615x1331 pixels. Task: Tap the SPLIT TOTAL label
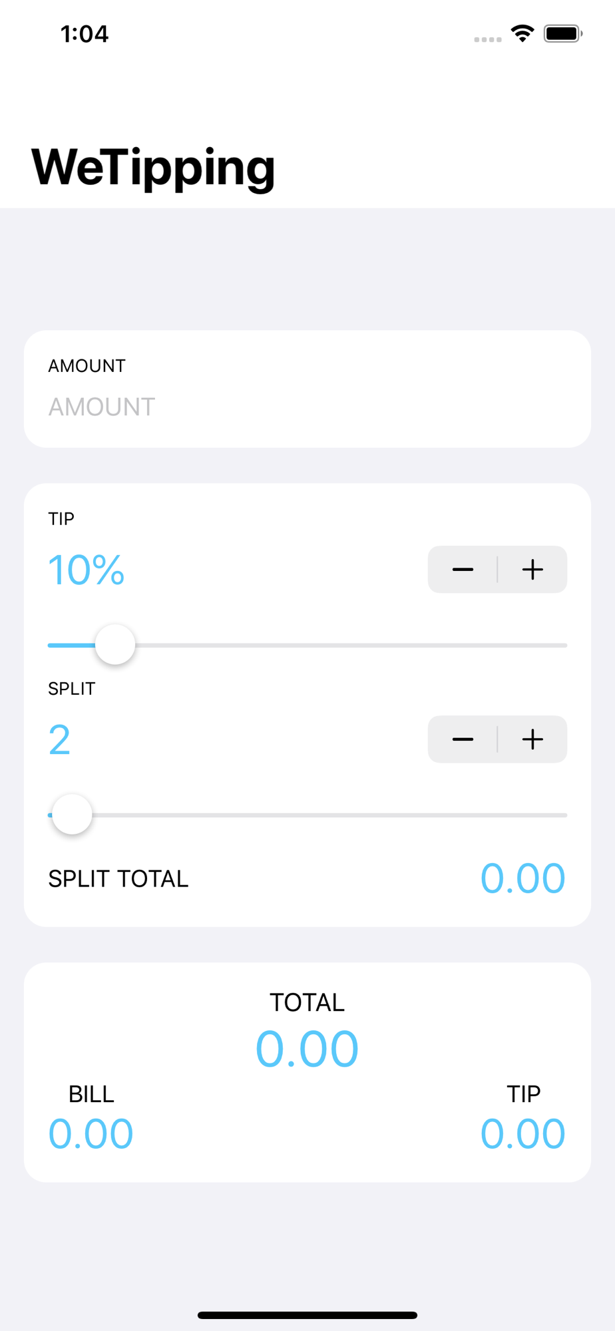(x=118, y=879)
